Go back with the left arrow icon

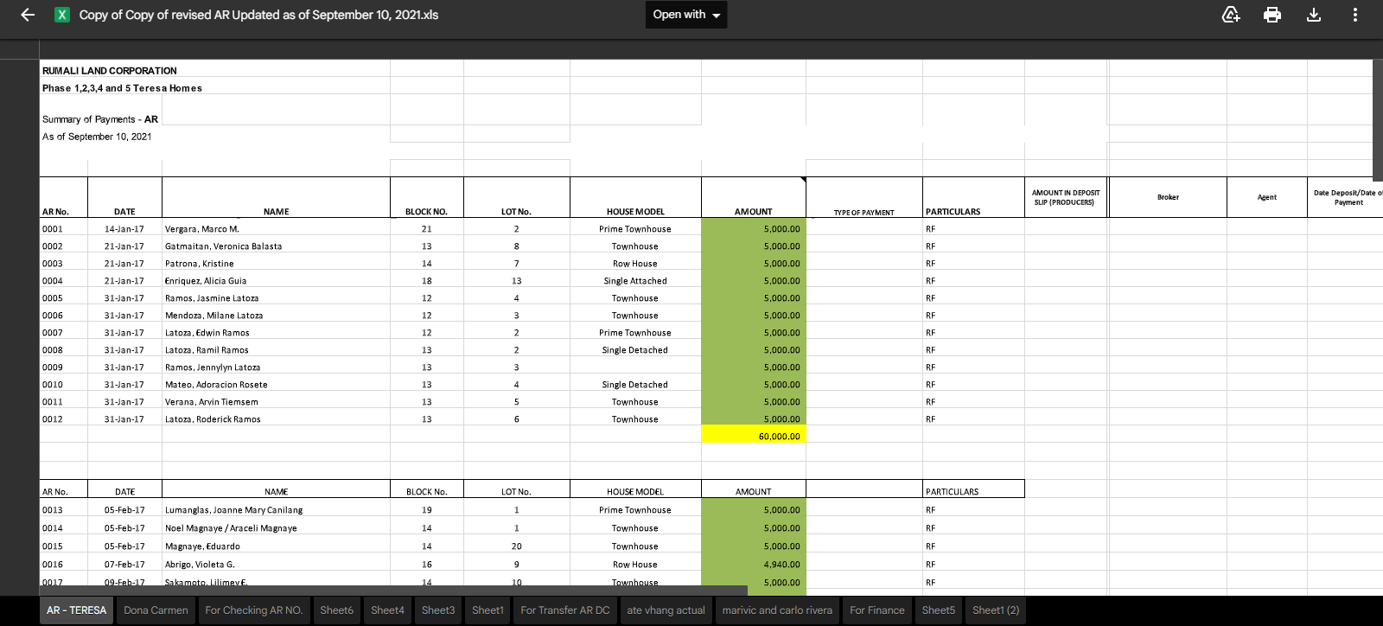pyautogui.click(x=28, y=15)
